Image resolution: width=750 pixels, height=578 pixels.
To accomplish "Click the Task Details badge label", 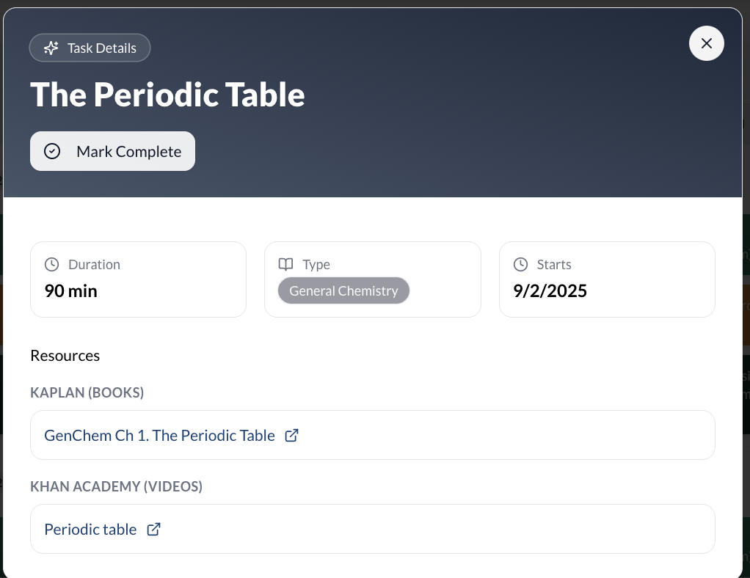I will click(101, 48).
